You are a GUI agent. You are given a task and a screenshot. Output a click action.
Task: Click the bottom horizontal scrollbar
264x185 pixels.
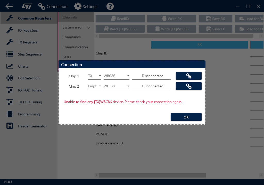pos(152,175)
